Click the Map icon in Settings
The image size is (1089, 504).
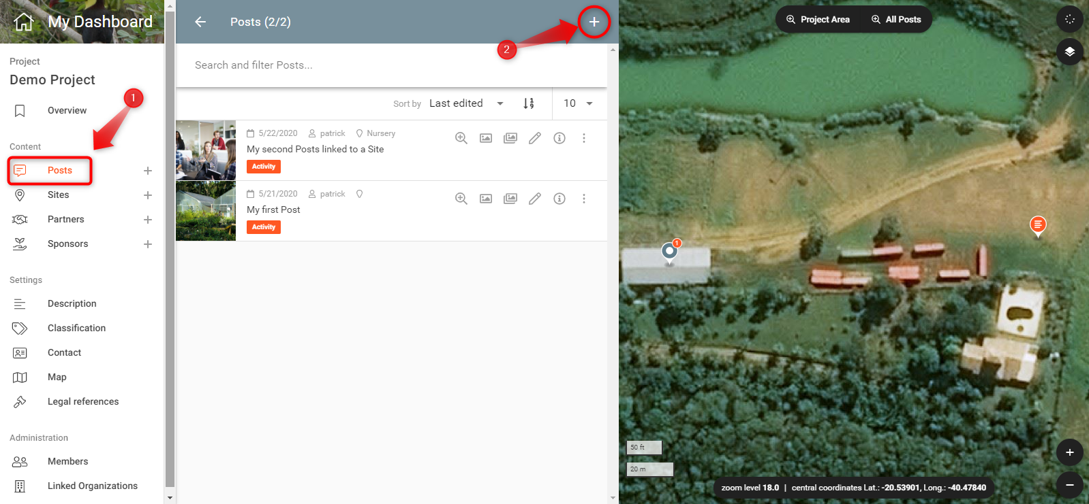tap(20, 377)
